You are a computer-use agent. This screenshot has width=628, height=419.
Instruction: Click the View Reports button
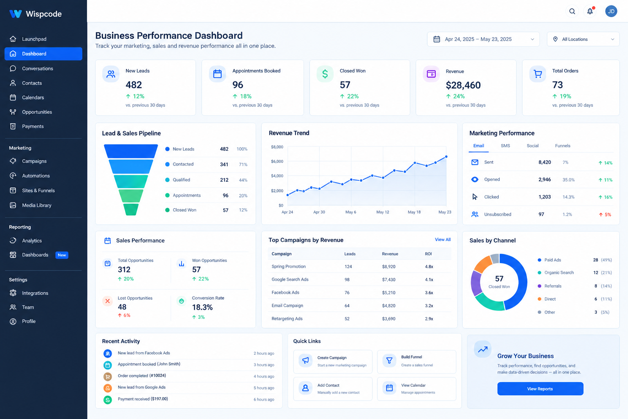tap(540, 389)
